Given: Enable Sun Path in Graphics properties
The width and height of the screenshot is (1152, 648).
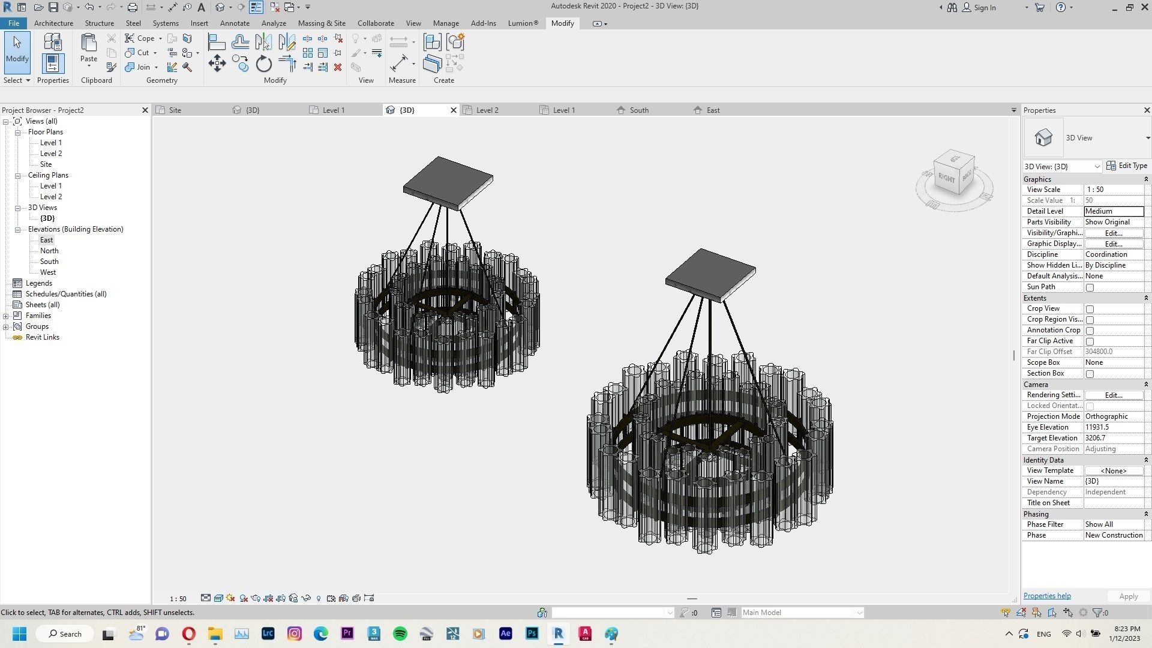Looking at the screenshot, I should pos(1090,287).
